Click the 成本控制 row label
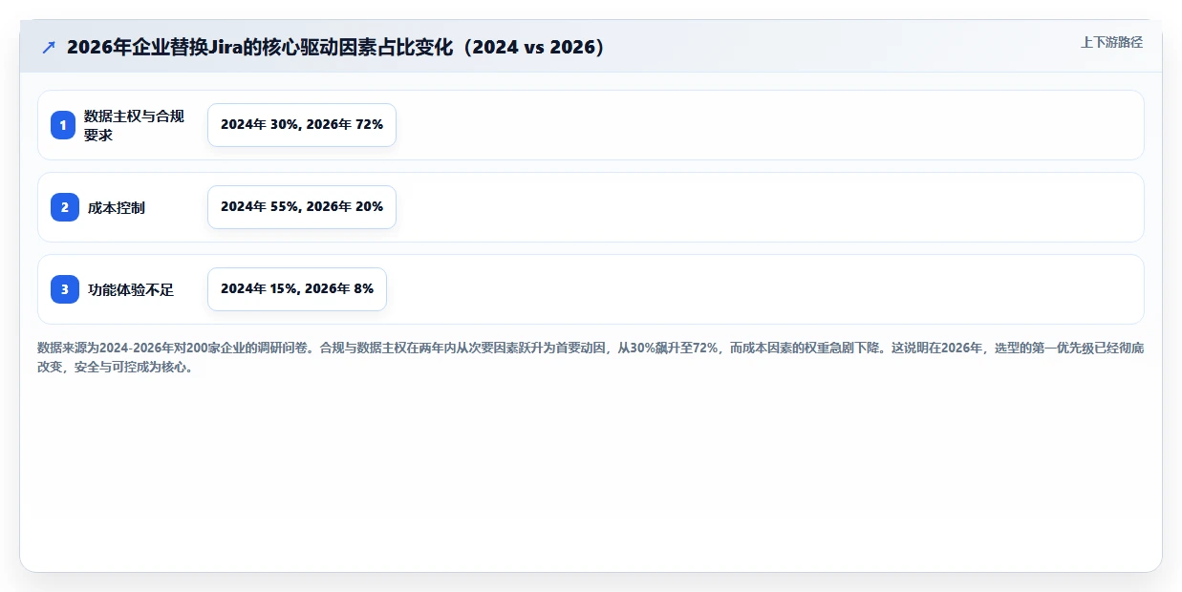This screenshot has height=592, width=1182. [117, 207]
